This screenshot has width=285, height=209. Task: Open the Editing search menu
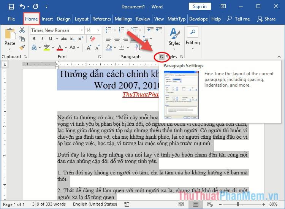[x=193, y=38]
